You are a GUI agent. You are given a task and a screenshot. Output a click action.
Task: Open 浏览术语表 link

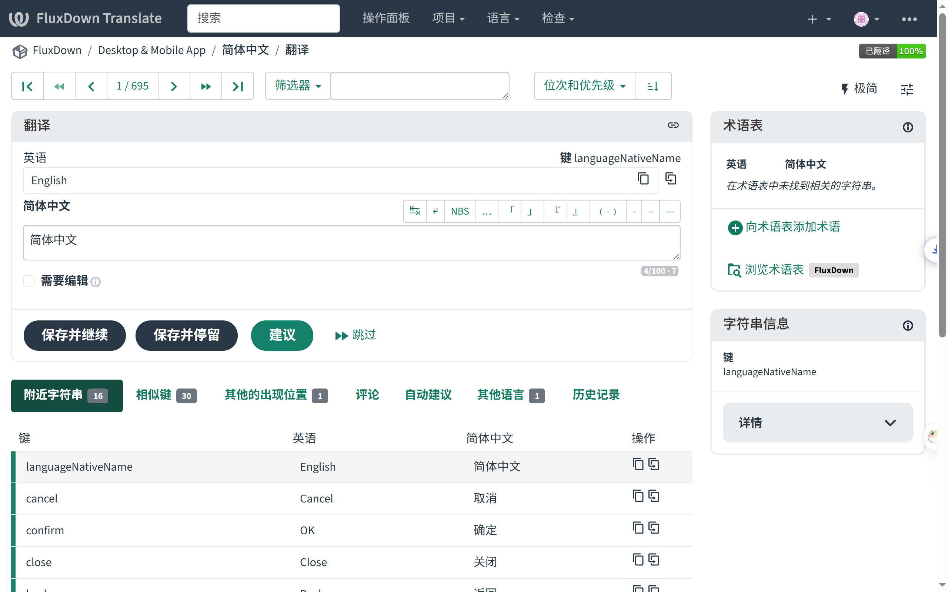pos(766,270)
